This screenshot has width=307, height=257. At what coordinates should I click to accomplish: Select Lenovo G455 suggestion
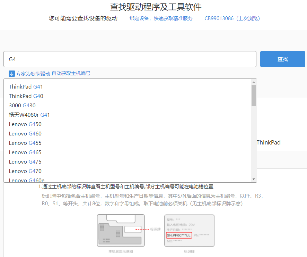(x=25, y=143)
